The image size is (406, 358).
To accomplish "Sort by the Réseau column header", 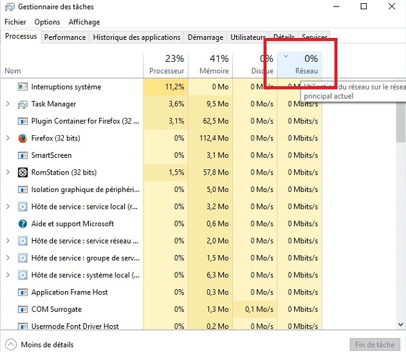I will (300, 65).
